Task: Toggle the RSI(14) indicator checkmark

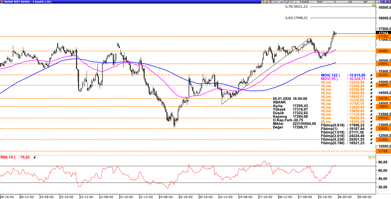Action: point(34,157)
